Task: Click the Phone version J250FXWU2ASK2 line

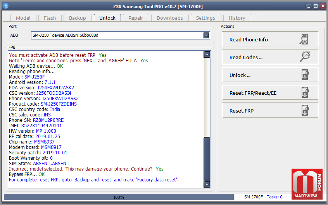Action: coord(44,99)
